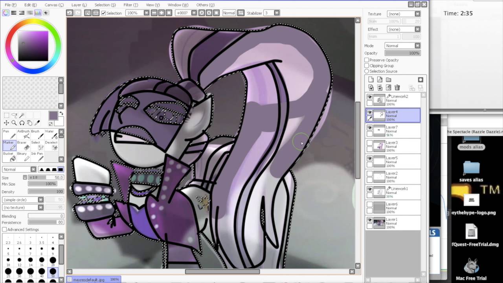Viewport: 503px width, 283px height.
Task: Select the Water brush tool
Action: click(x=51, y=134)
